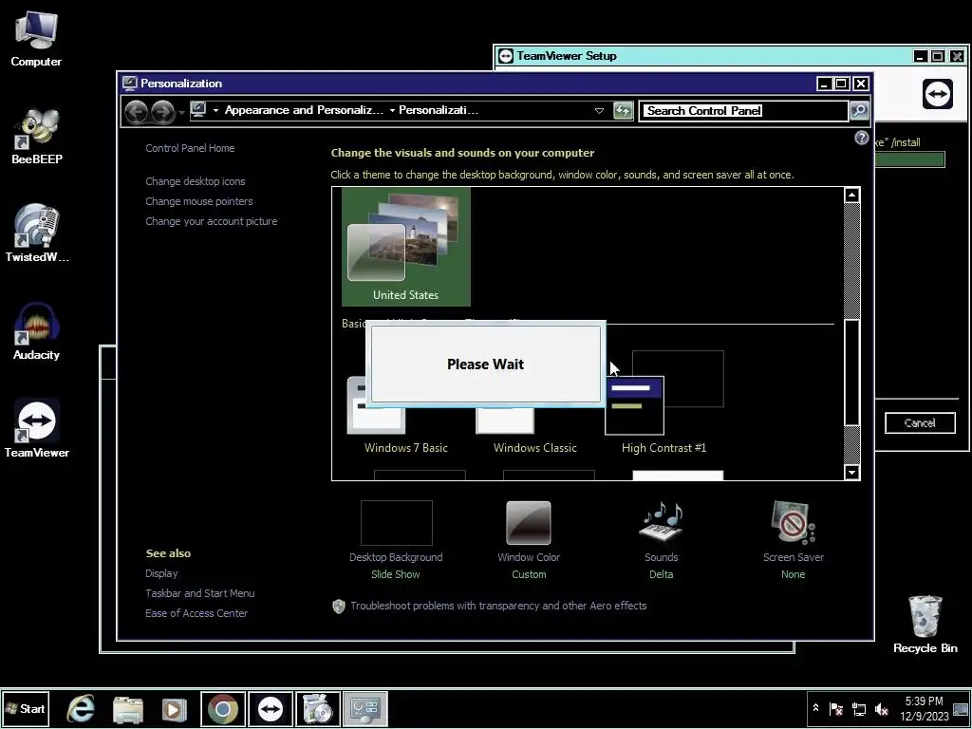Click the theme list scrollbar thumb

coord(851,372)
